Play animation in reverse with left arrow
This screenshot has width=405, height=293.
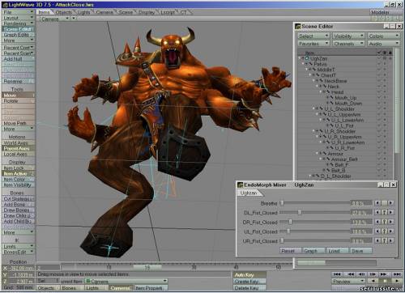(x=373, y=281)
